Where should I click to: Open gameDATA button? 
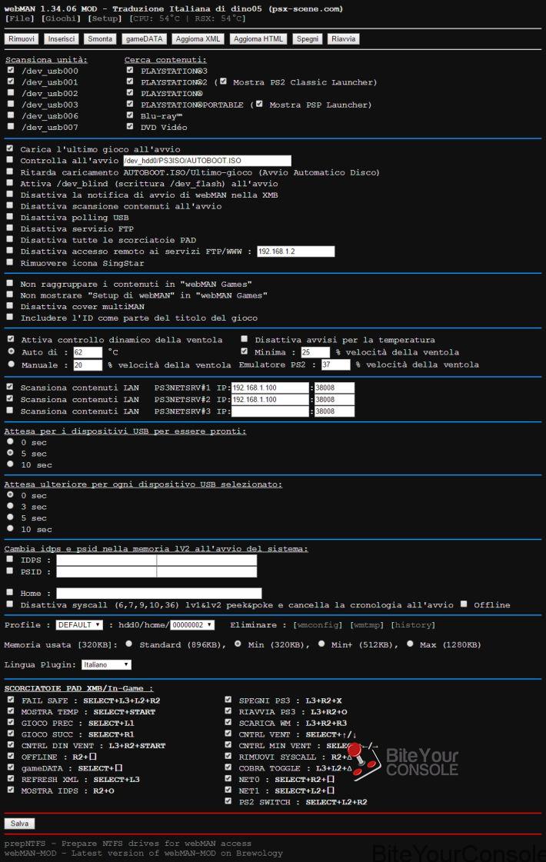click(144, 39)
